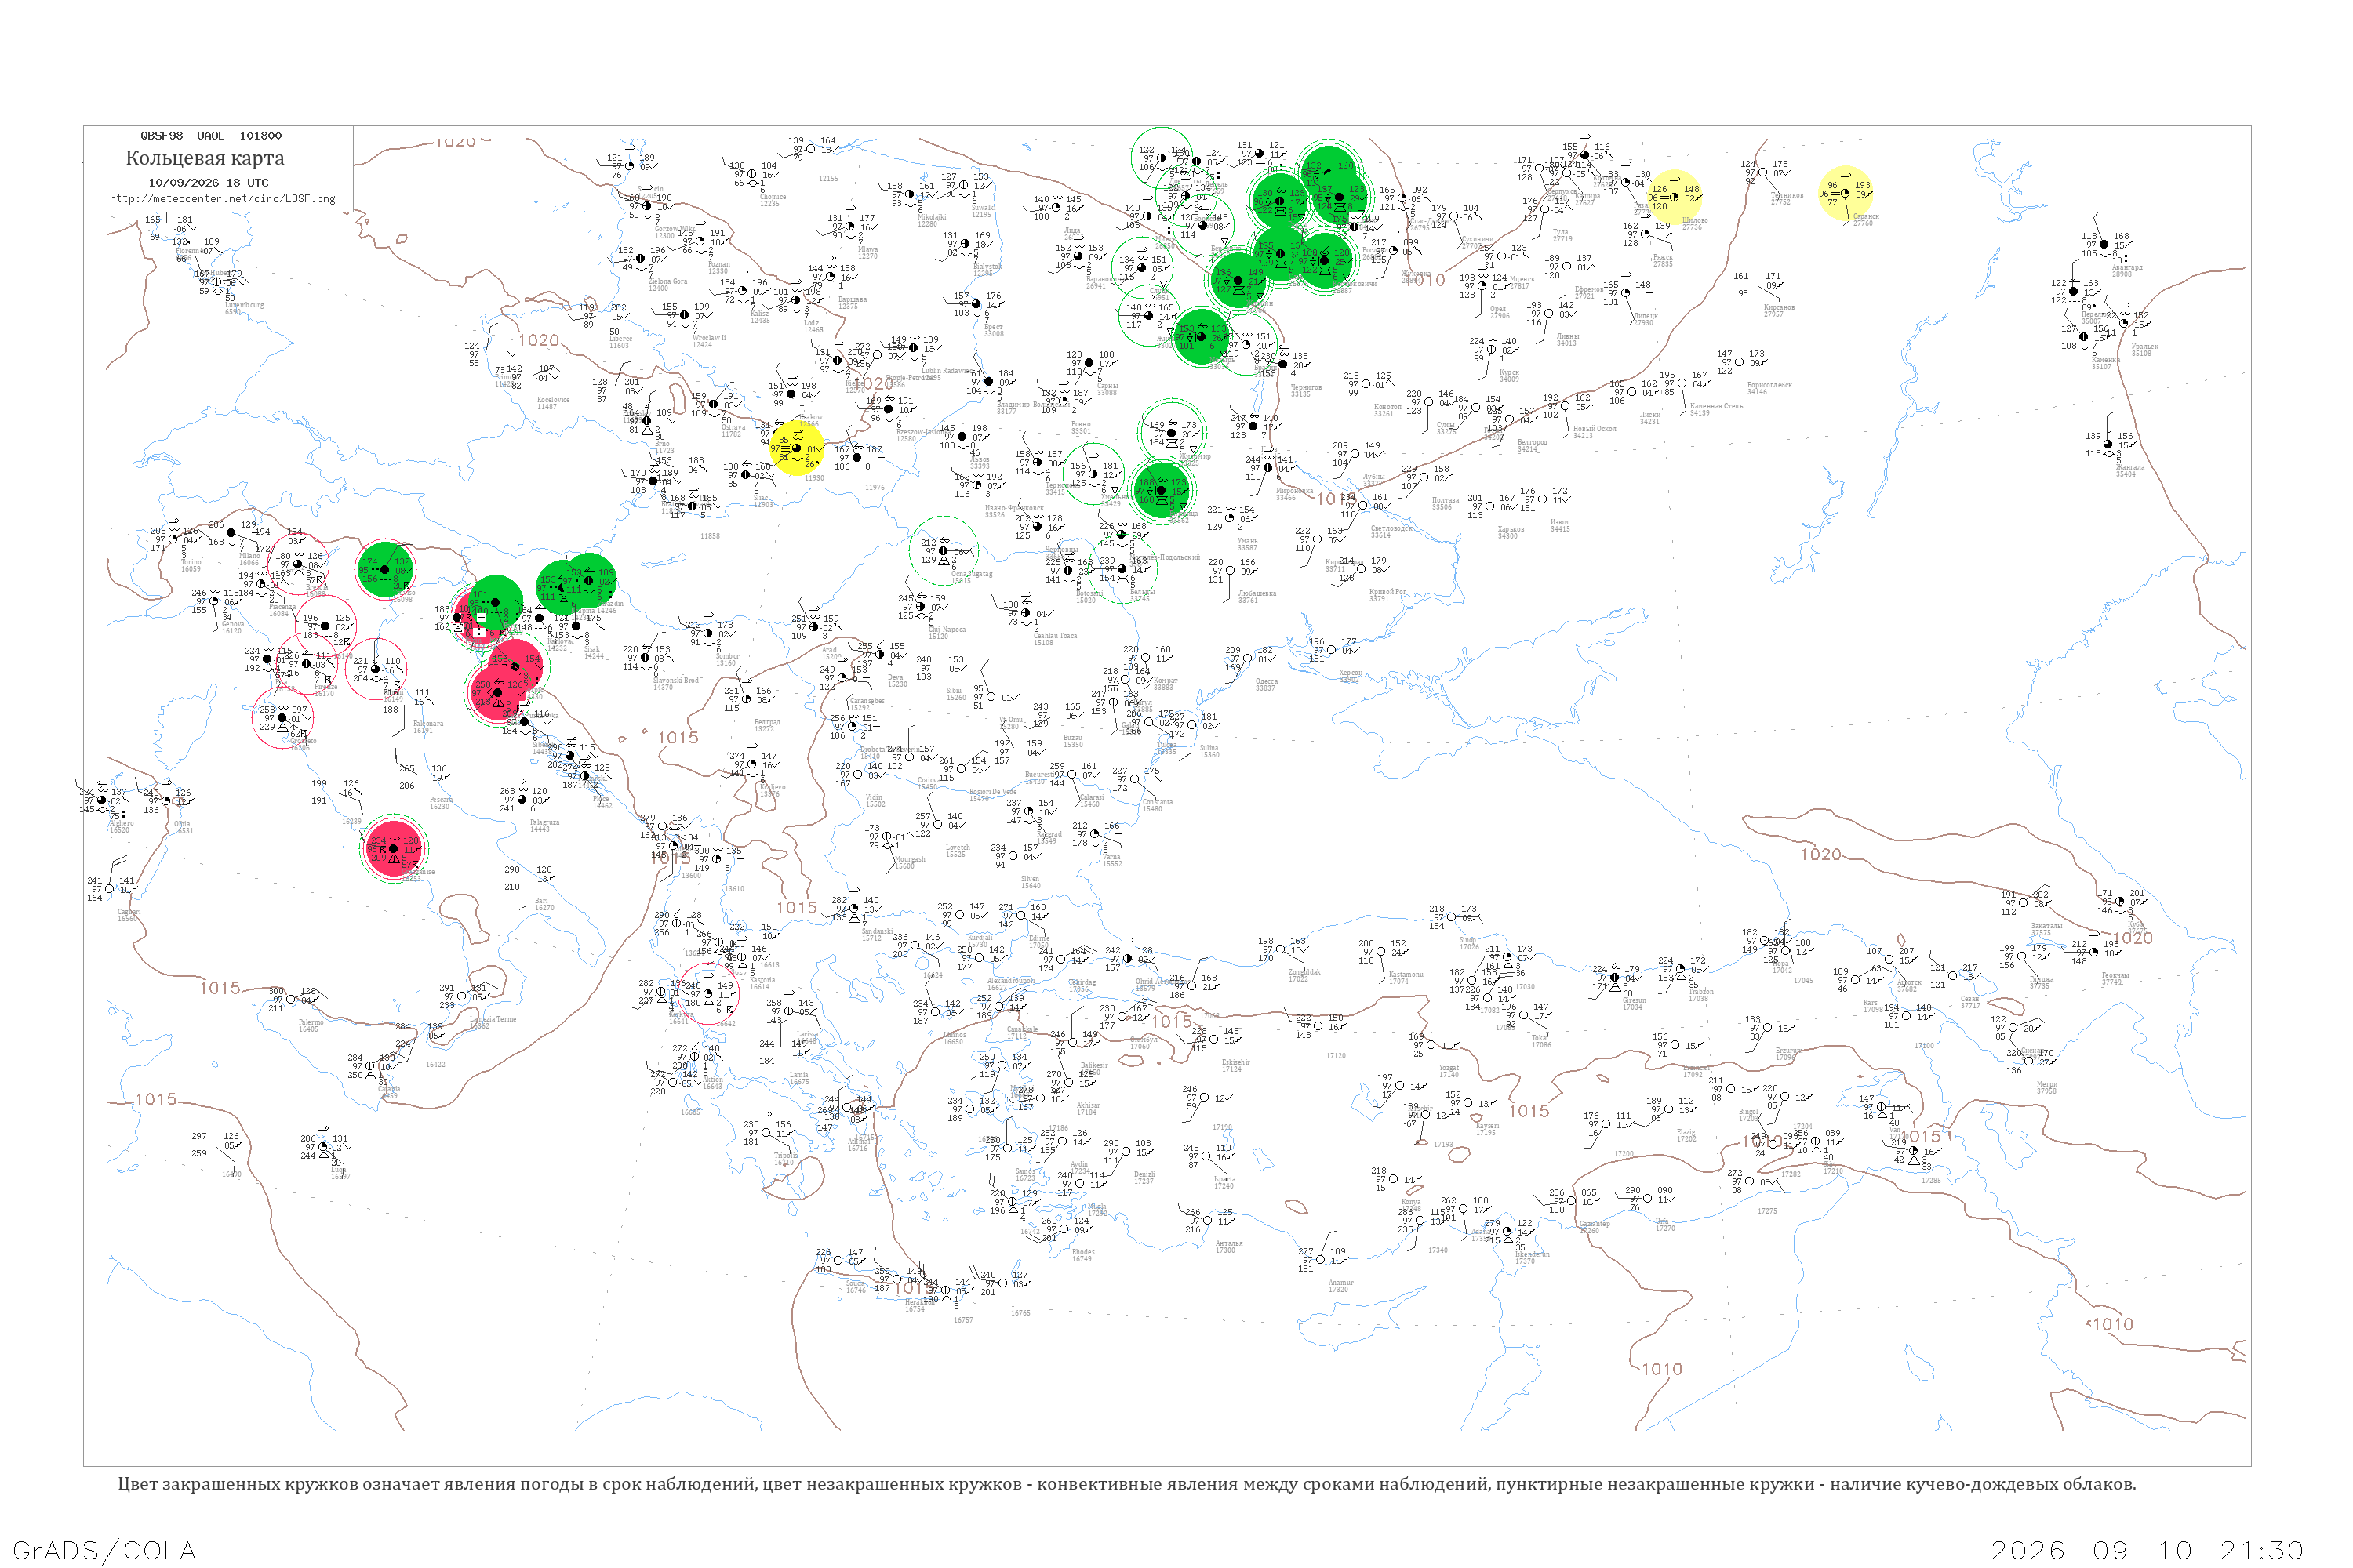Open the meteocenter.net LBSF.png URL
The width and height of the screenshot is (2353, 1568).
[x=222, y=199]
